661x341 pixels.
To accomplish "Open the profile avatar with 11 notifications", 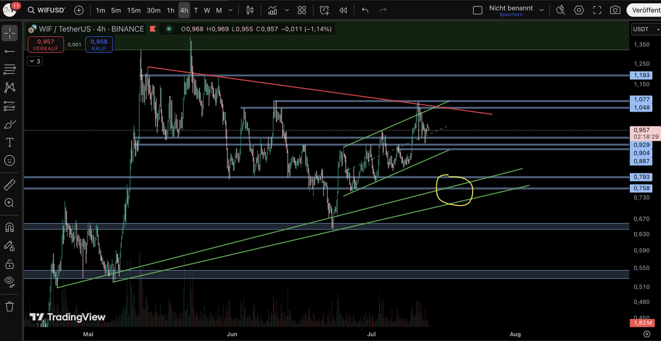I will 10,10.
